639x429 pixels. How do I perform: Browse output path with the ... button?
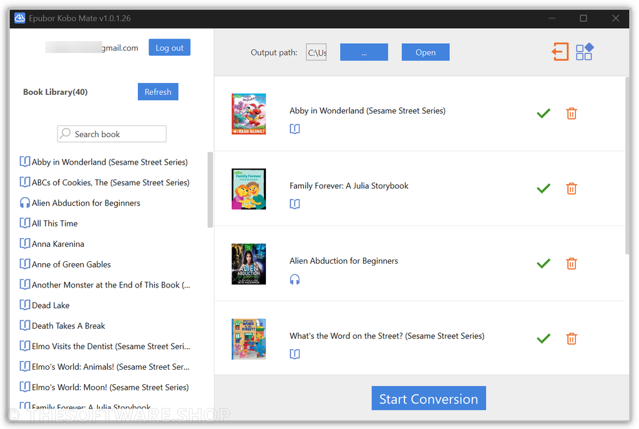(364, 52)
